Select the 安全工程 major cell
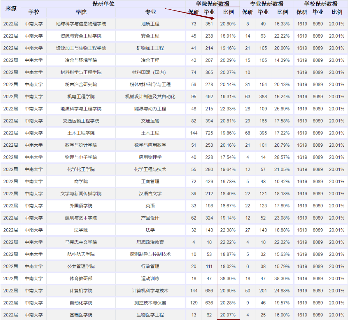348x321 pixels. pos(150,36)
